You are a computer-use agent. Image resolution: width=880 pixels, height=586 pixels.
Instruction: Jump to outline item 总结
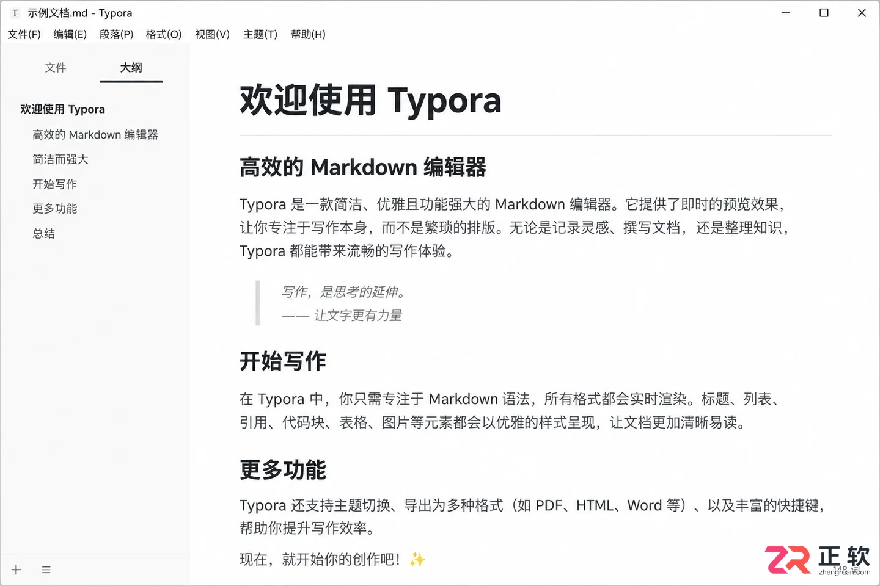point(44,233)
